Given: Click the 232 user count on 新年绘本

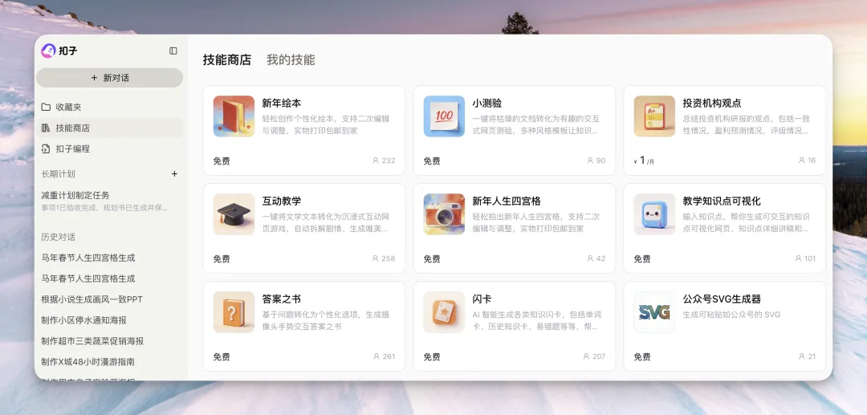Looking at the screenshot, I should pos(384,161).
